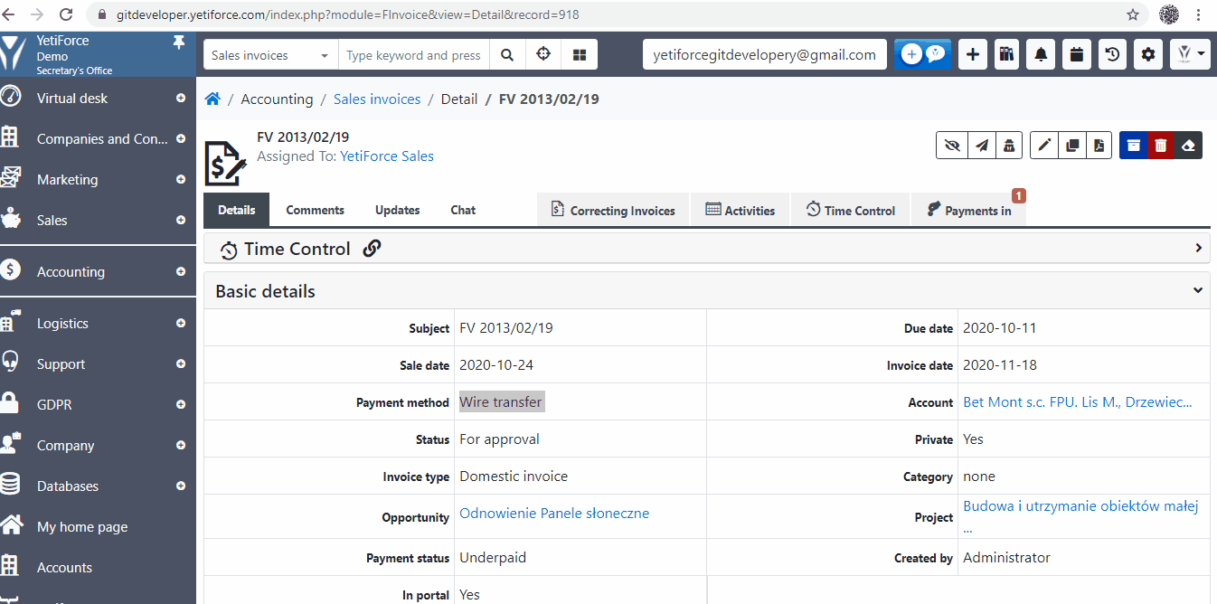Open the Chat tab

click(x=463, y=210)
